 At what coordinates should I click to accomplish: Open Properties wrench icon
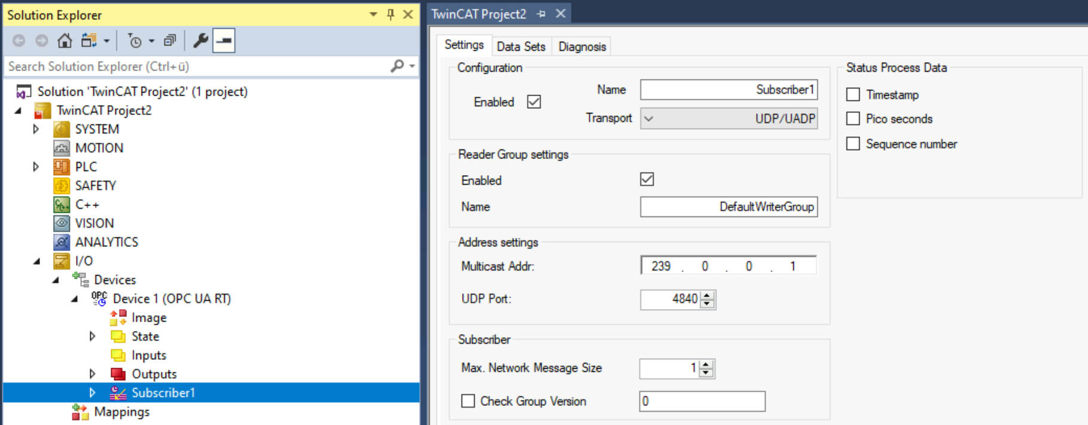click(x=200, y=41)
